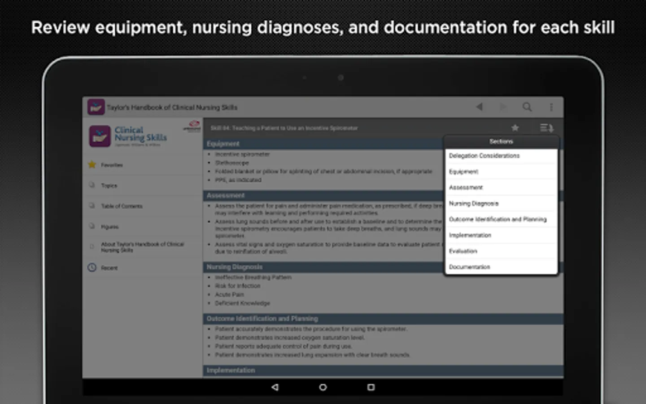The height and width of the screenshot is (404, 646).
Task: Open the three-dot overflow menu
Action: [x=551, y=107]
